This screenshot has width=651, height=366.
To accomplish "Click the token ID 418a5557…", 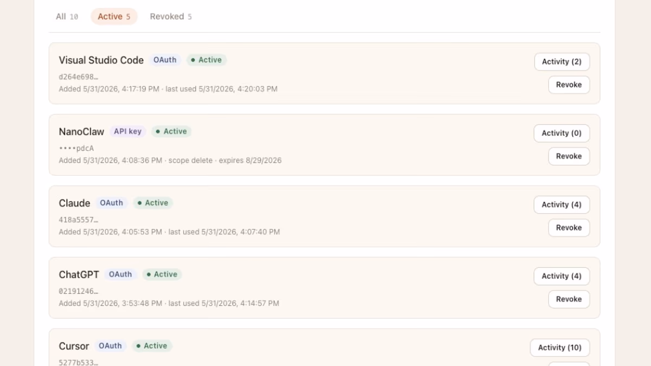I will tap(78, 220).
